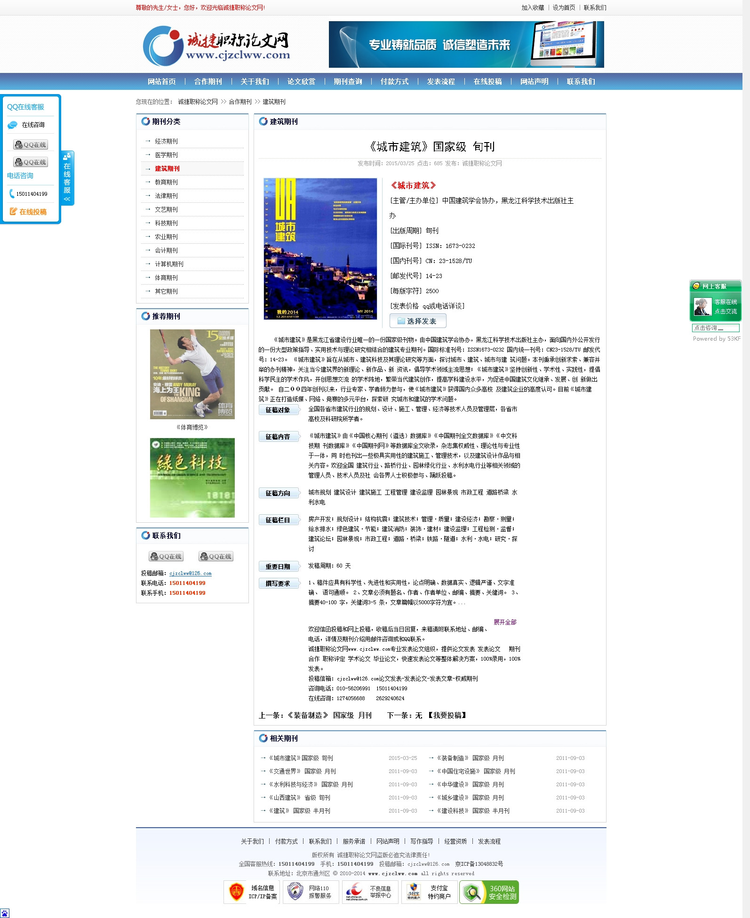The image size is (750, 918).
Task: Click the 在线投稿 pencil icon in floating panel
Action: tap(13, 212)
